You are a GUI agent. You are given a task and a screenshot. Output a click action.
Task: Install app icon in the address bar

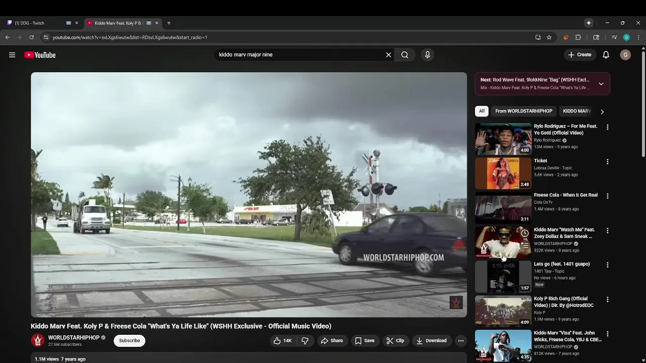tap(538, 37)
